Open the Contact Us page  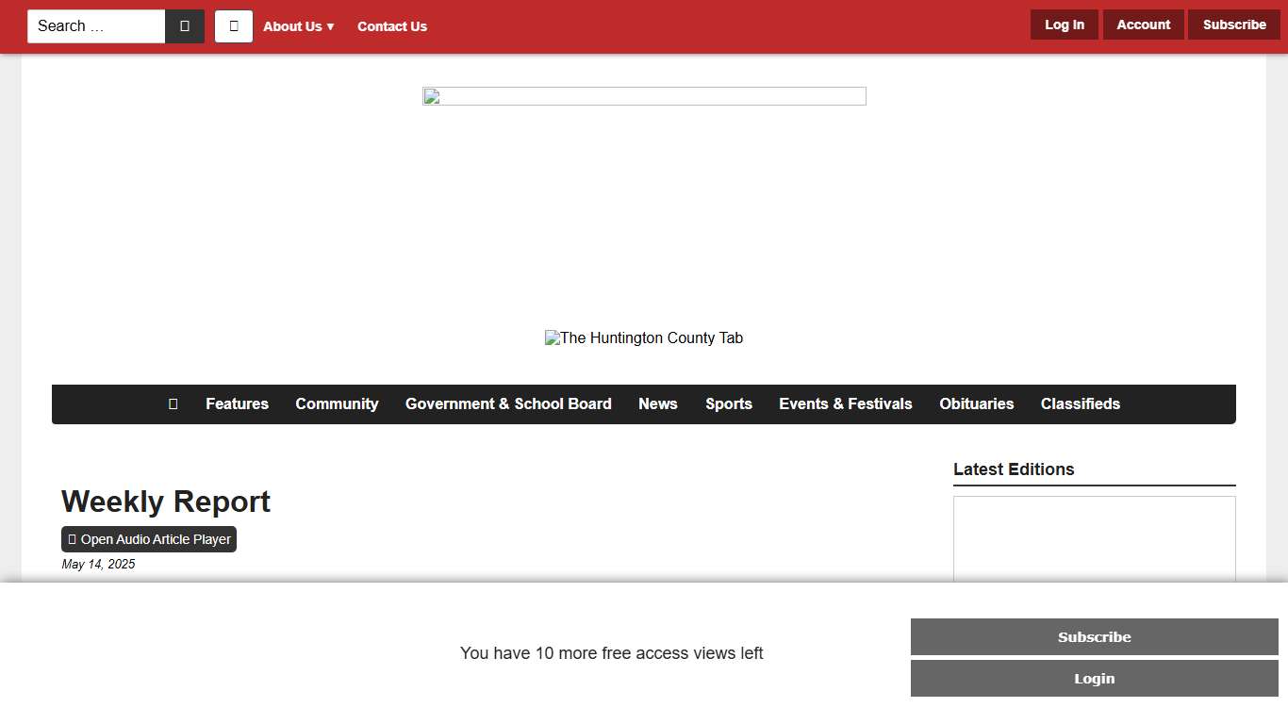pos(392,26)
